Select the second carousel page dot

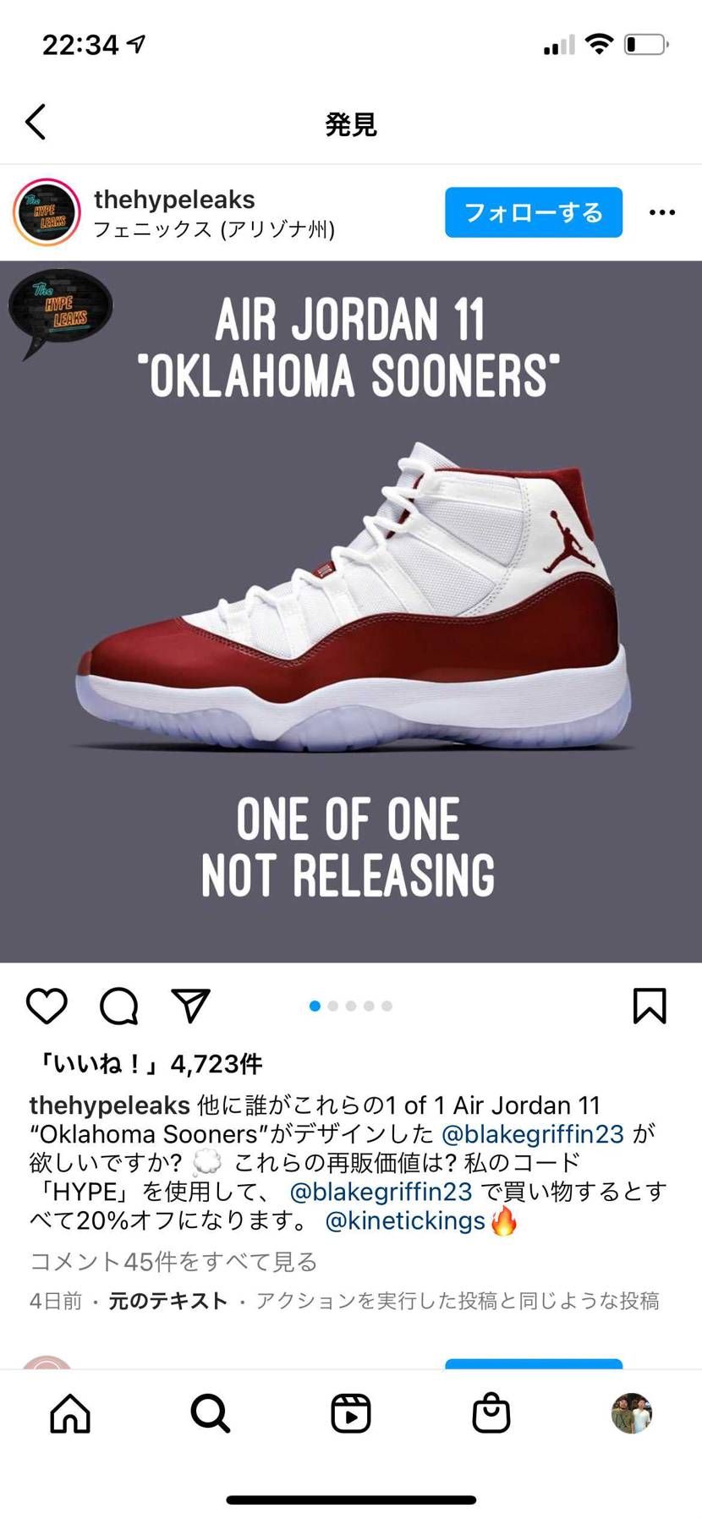(x=333, y=1006)
